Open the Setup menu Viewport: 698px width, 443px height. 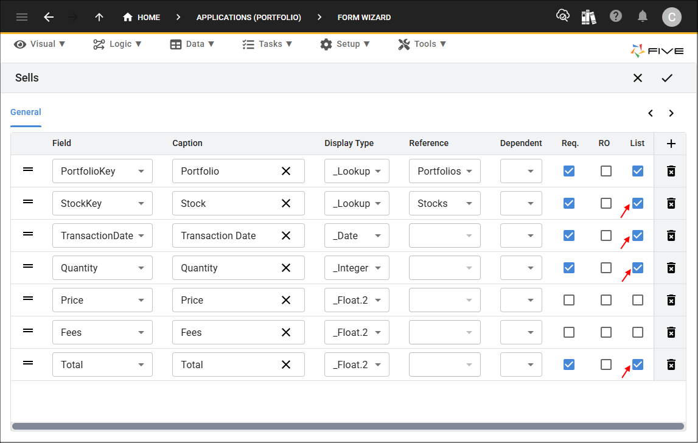(x=345, y=44)
